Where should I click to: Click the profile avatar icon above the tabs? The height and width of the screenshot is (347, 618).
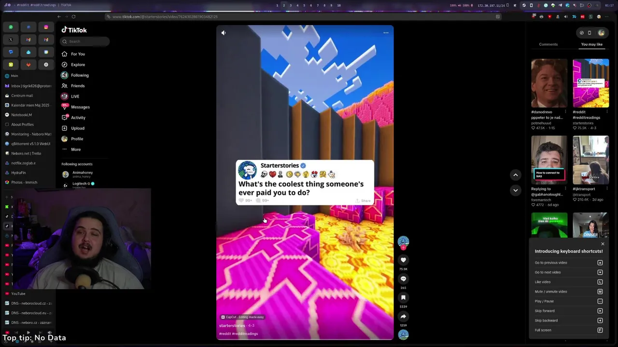point(601,33)
